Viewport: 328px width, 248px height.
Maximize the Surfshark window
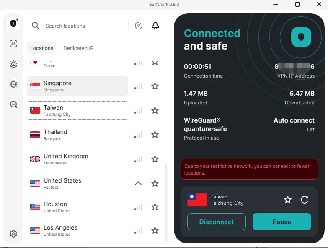point(297,4)
